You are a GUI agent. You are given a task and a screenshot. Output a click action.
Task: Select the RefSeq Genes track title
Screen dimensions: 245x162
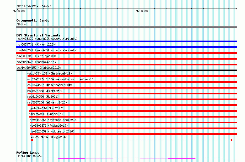pos(28,153)
